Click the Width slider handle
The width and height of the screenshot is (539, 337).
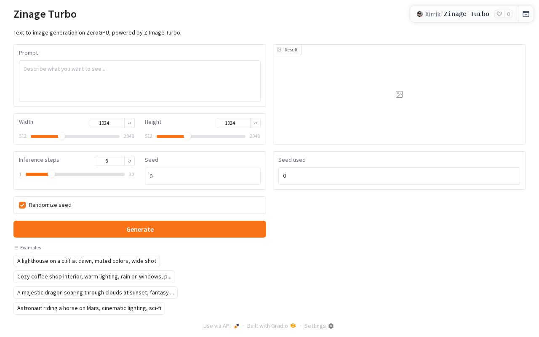(61, 136)
